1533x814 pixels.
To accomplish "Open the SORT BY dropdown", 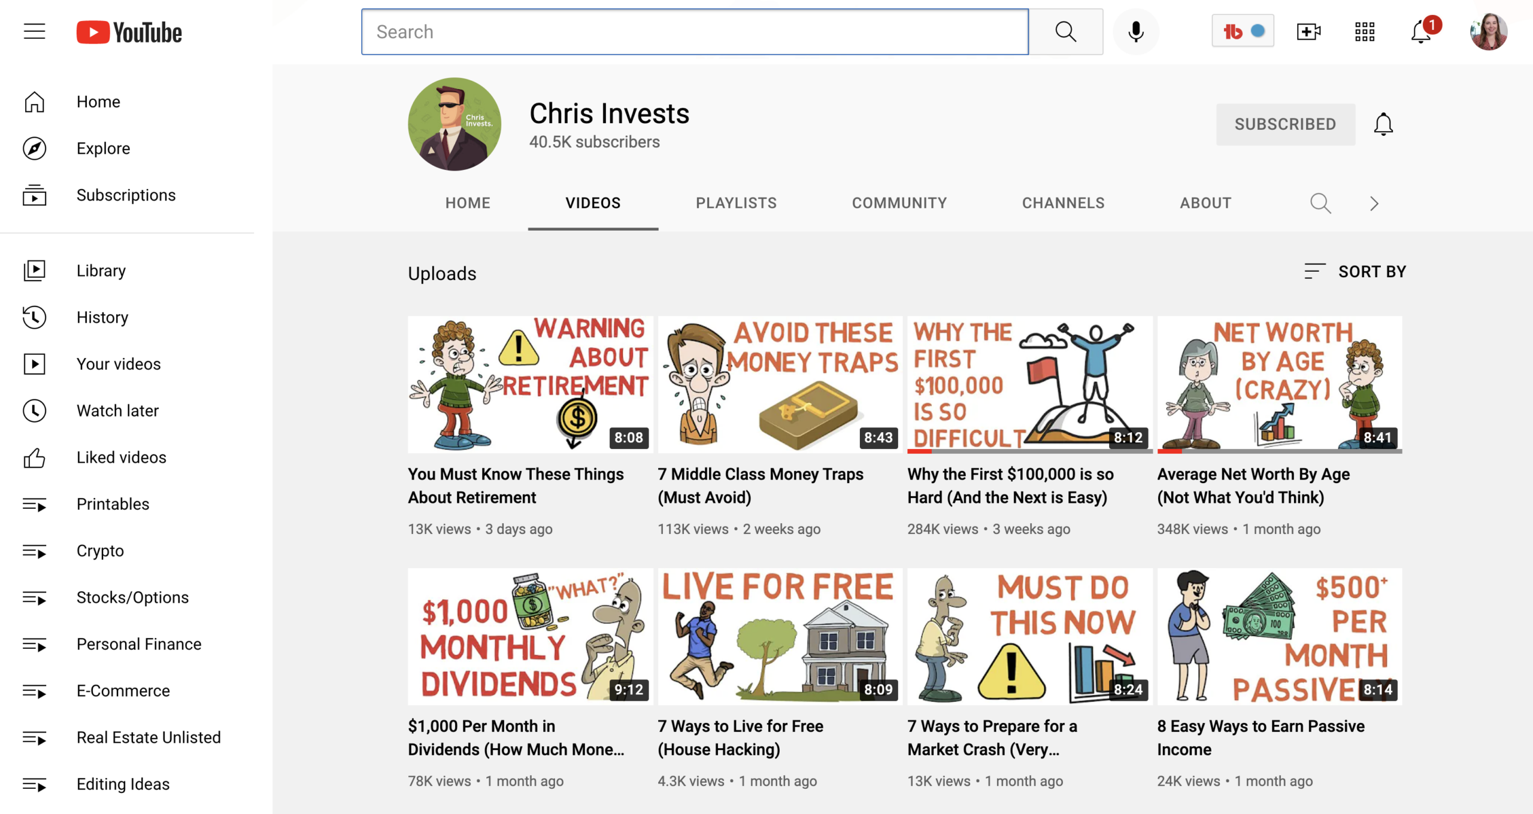I will 1355,272.
